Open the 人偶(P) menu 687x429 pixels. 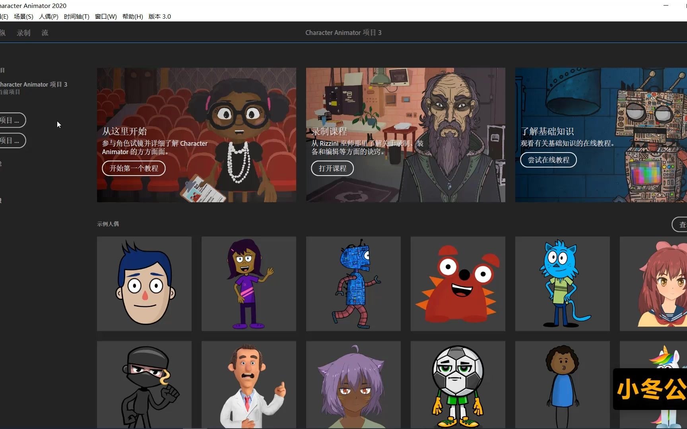pyautogui.click(x=49, y=16)
